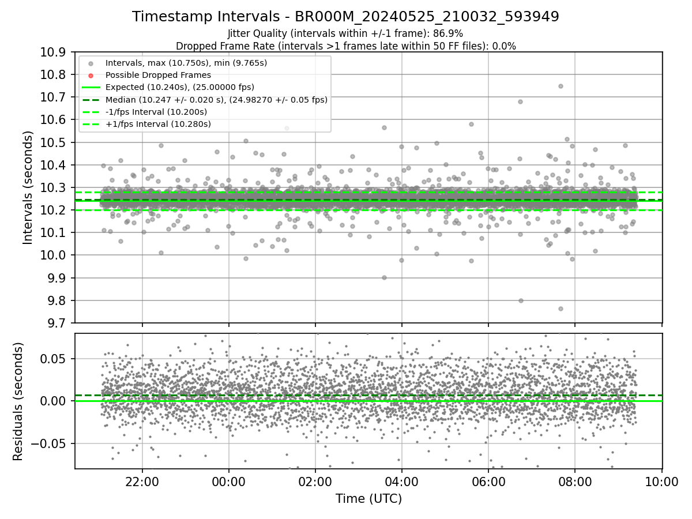Click the lowest outlier point near 9.765 s

tap(561, 309)
